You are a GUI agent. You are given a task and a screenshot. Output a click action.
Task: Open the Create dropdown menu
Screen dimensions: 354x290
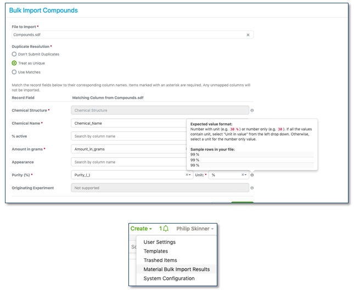[x=141, y=228]
